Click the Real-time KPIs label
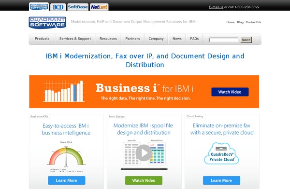Viewport: 290px width, 193px height. click(39, 117)
